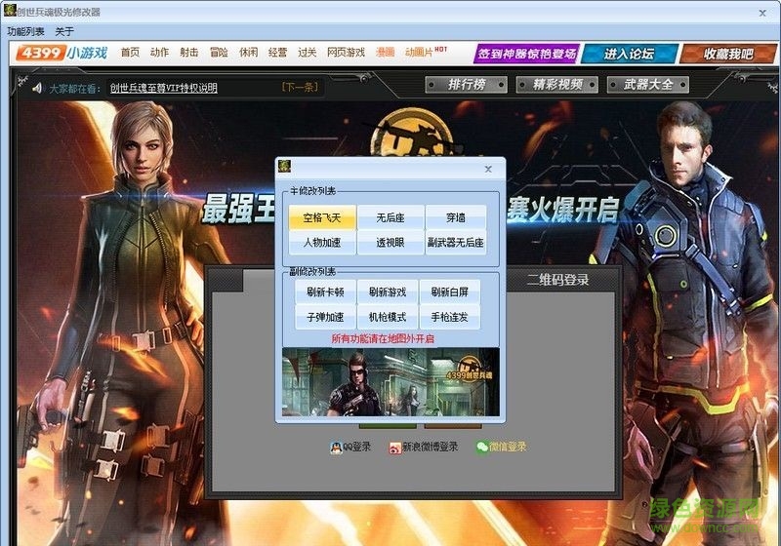
Task: Activate 穿墙 cheat button
Action: click(x=456, y=217)
